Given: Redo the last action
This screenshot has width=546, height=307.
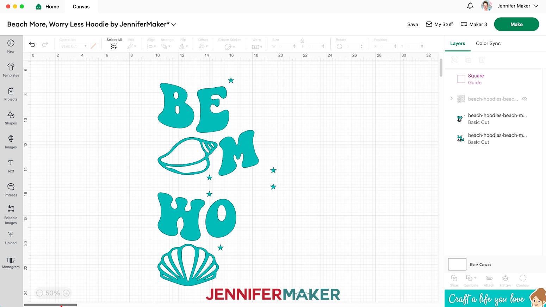Looking at the screenshot, I should (x=45, y=44).
